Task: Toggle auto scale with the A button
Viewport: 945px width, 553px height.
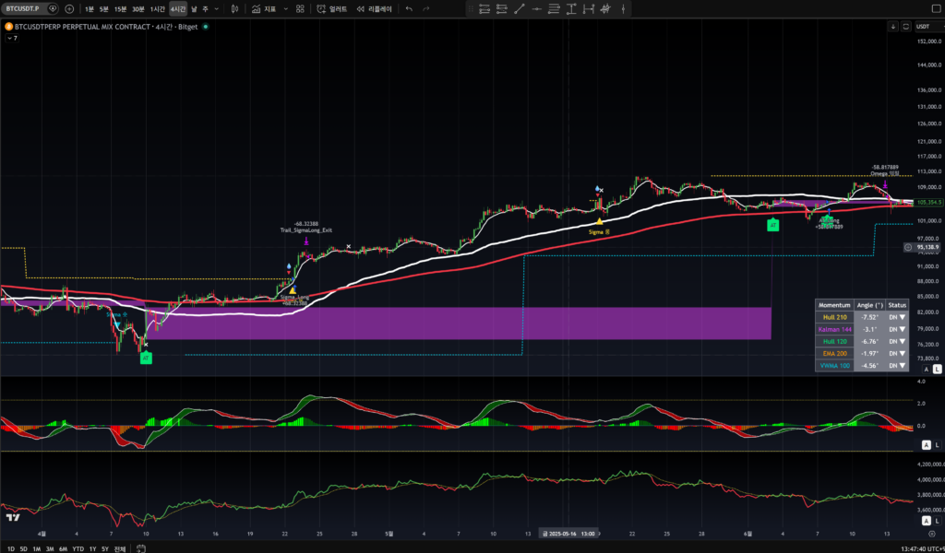Action: (926, 369)
